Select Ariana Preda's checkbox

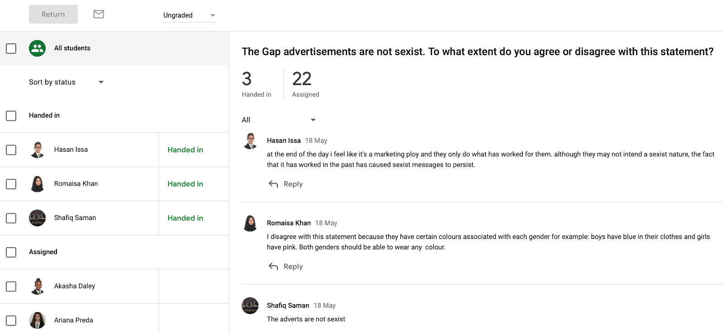coord(11,320)
